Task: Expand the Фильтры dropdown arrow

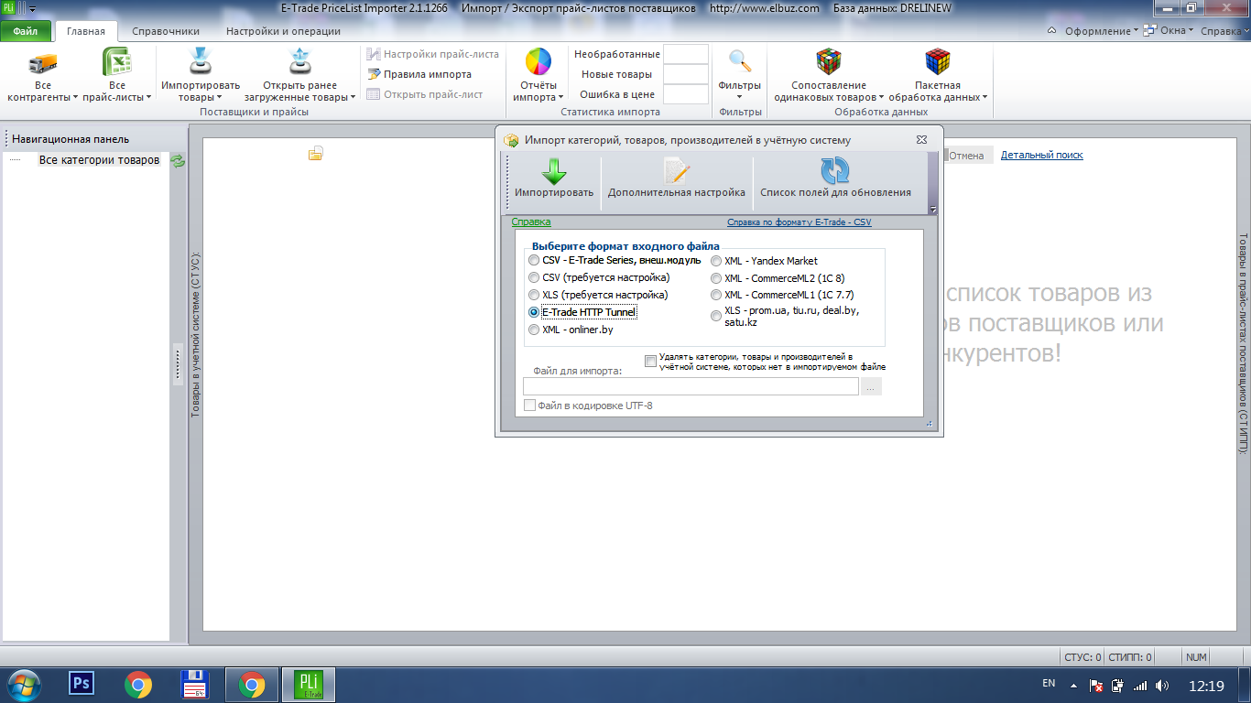Action: pos(740,97)
